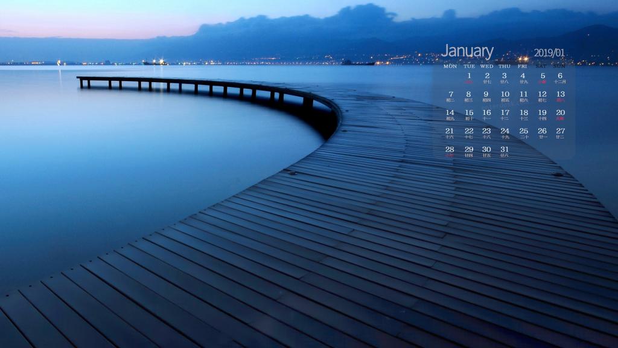The width and height of the screenshot is (618, 348).
Task: Select January 31, the last date
Action: tap(504, 149)
